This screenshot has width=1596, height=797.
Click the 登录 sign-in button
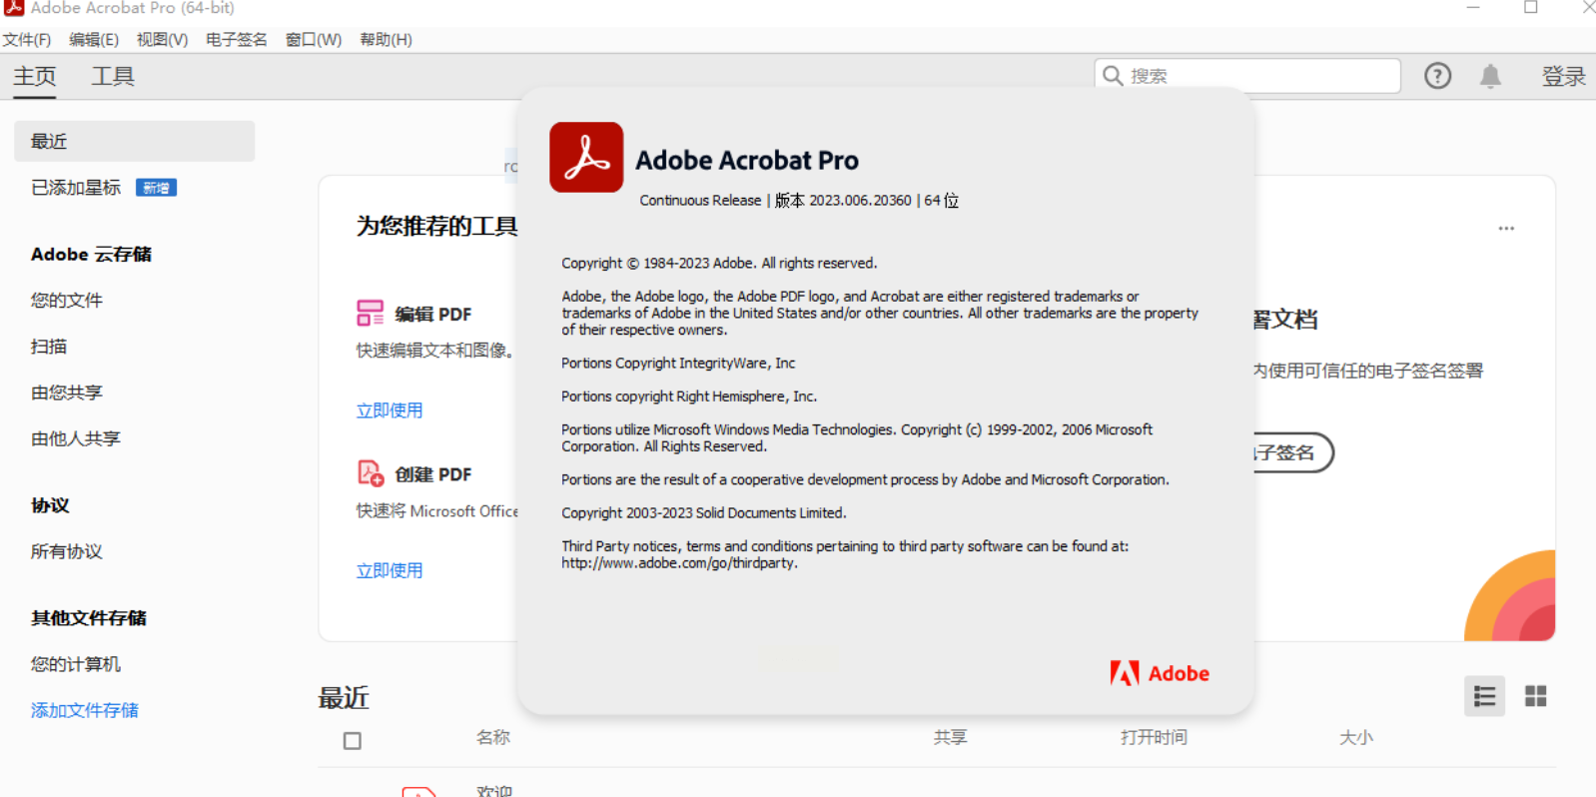pos(1563,77)
